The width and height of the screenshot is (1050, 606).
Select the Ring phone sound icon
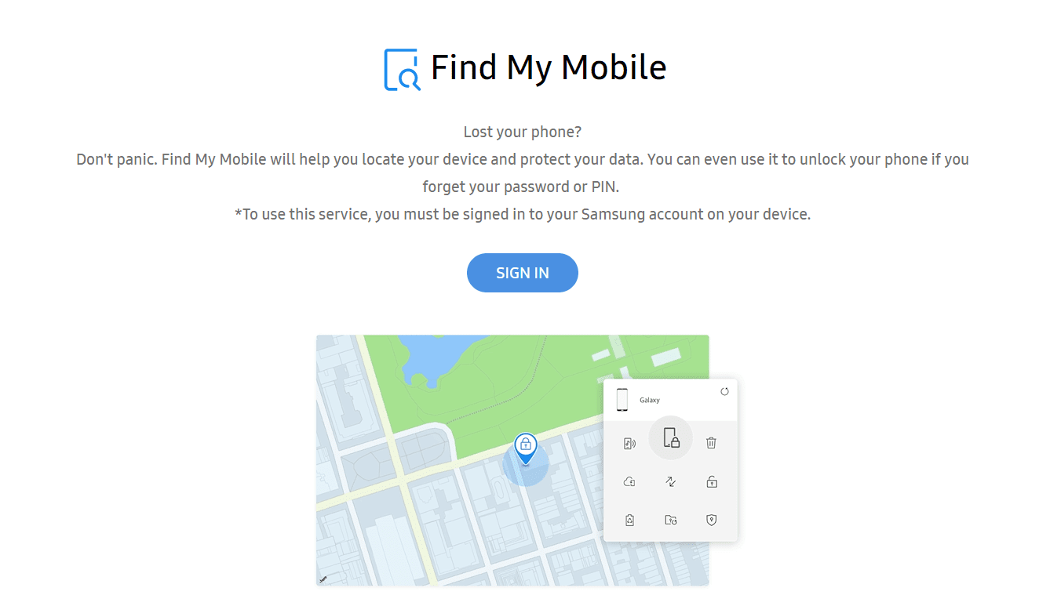(x=629, y=444)
